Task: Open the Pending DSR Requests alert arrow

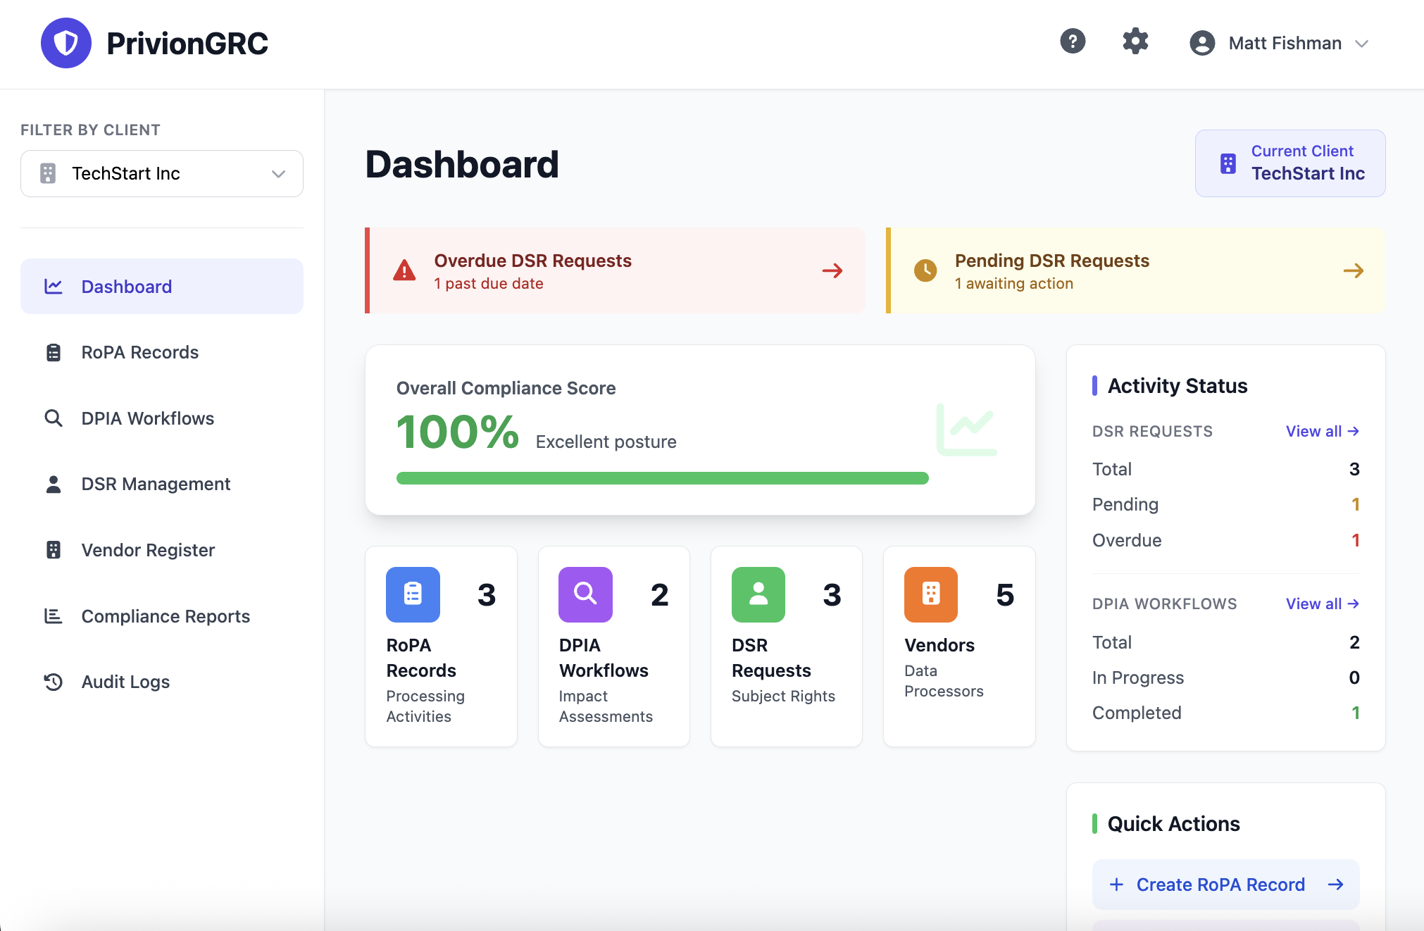Action: (1353, 270)
